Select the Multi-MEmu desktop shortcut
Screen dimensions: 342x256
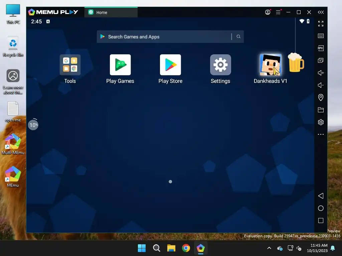click(13, 144)
